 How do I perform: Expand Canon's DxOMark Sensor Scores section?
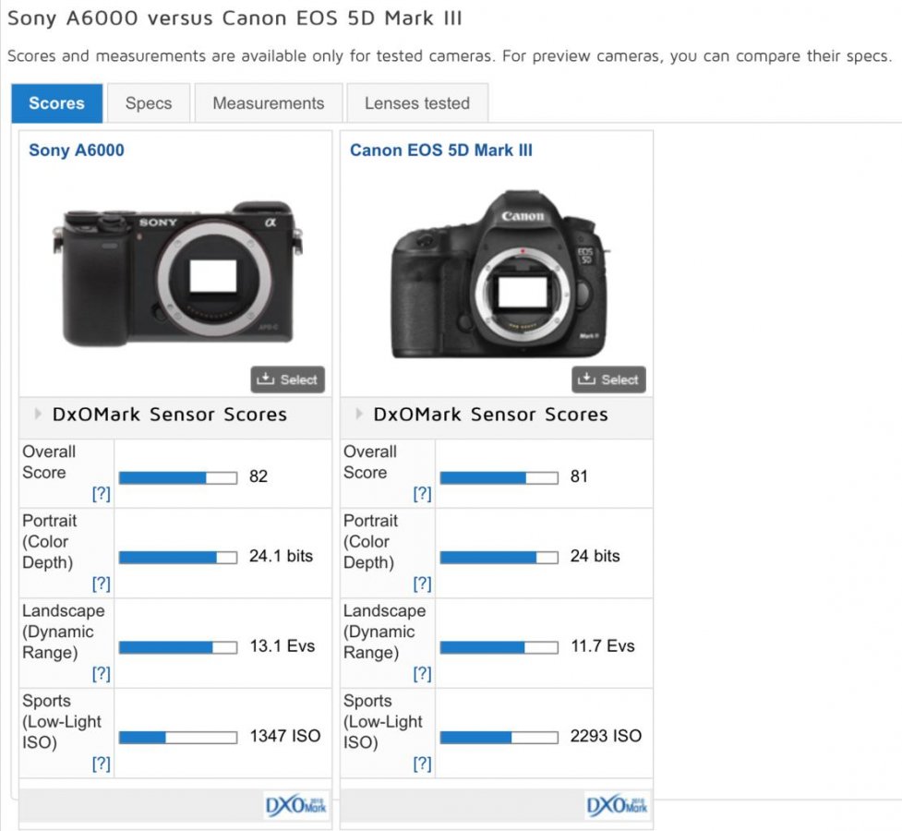coord(359,415)
